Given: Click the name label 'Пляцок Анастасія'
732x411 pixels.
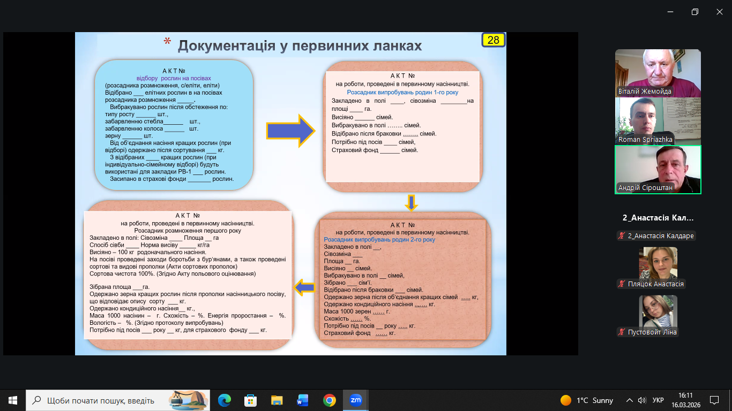Looking at the screenshot, I should pos(656,284).
